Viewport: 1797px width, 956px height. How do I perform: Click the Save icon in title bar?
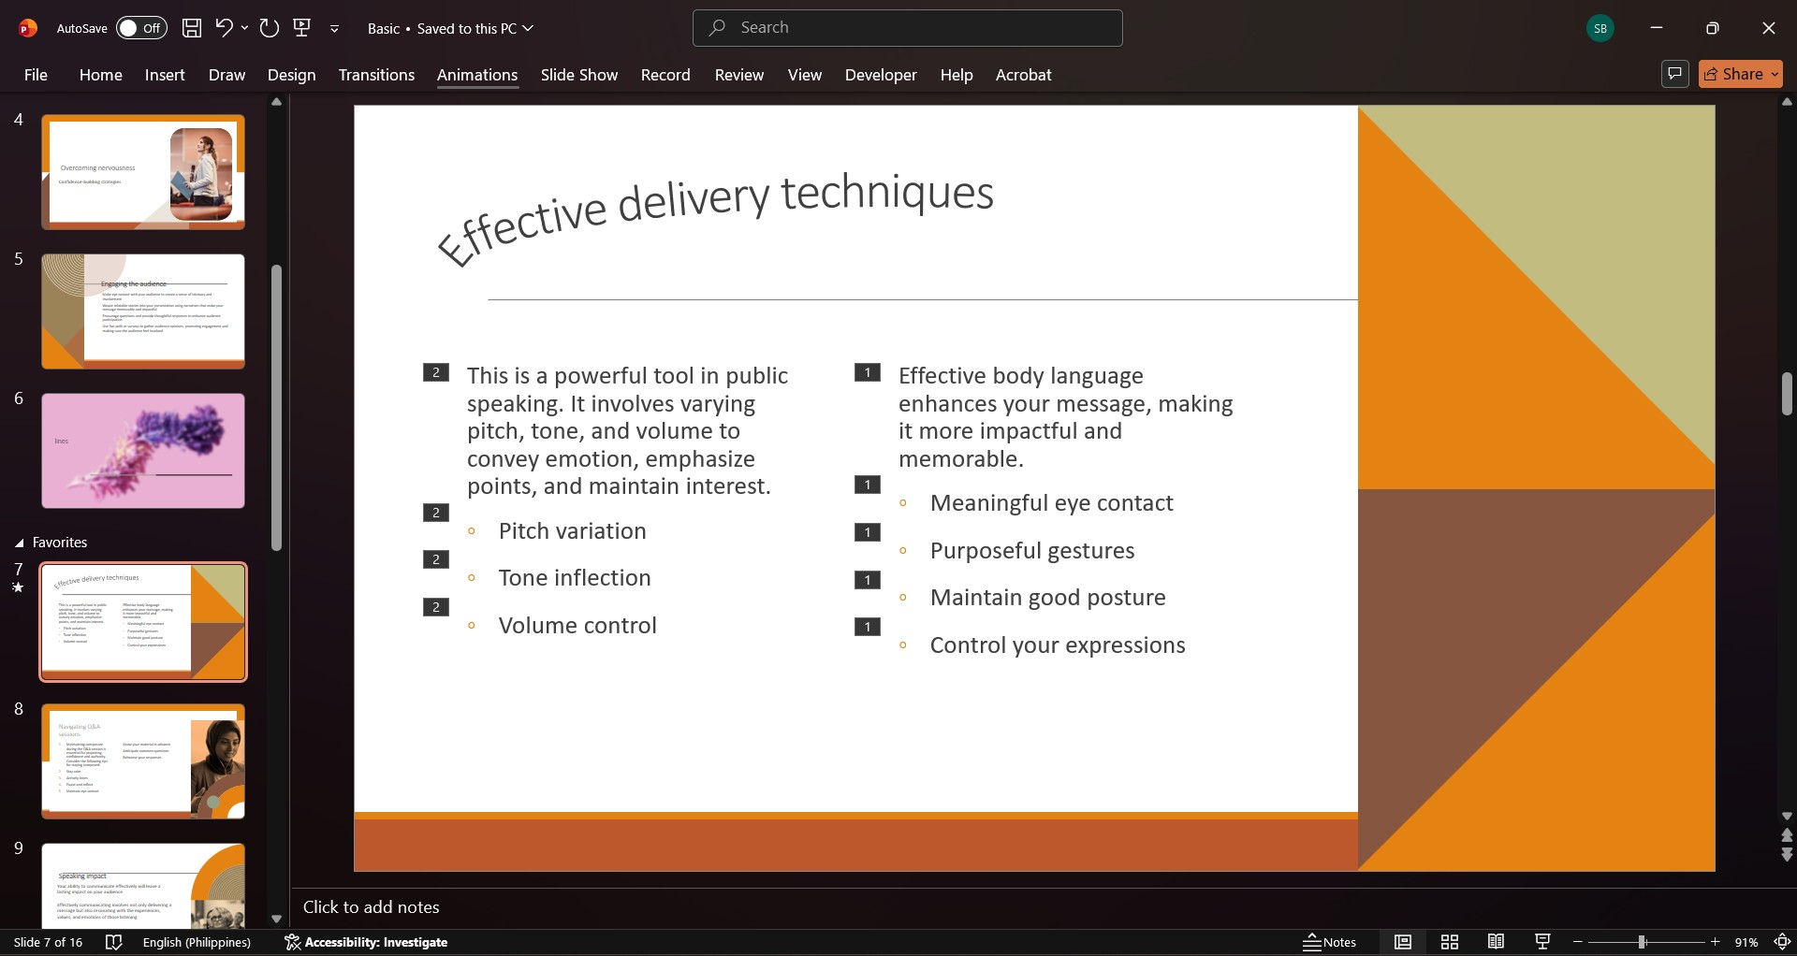[x=192, y=28]
